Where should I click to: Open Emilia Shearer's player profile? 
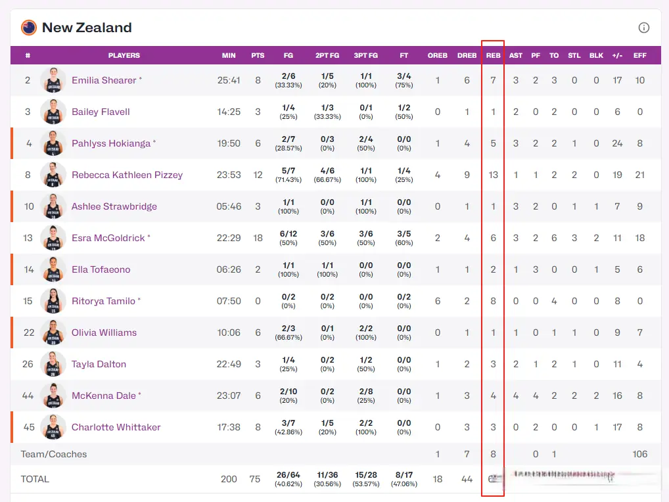pos(104,80)
